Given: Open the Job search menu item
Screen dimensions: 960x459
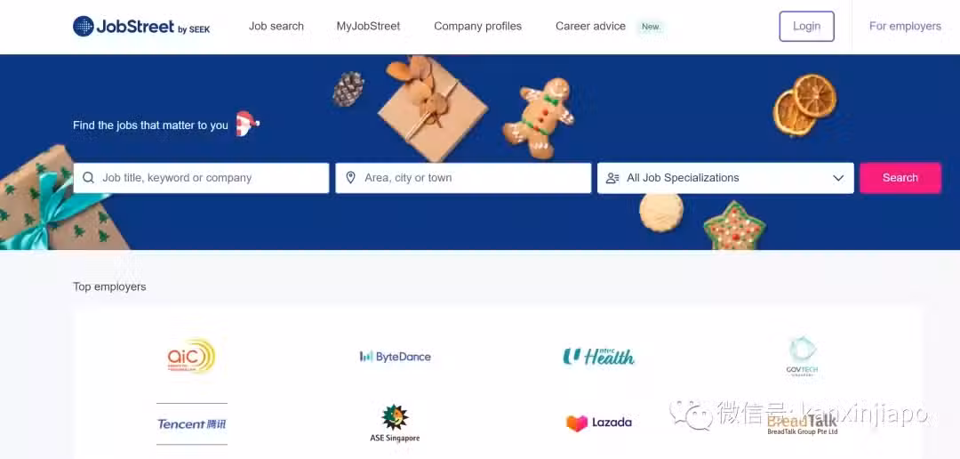Looking at the screenshot, I should point(276,27).
